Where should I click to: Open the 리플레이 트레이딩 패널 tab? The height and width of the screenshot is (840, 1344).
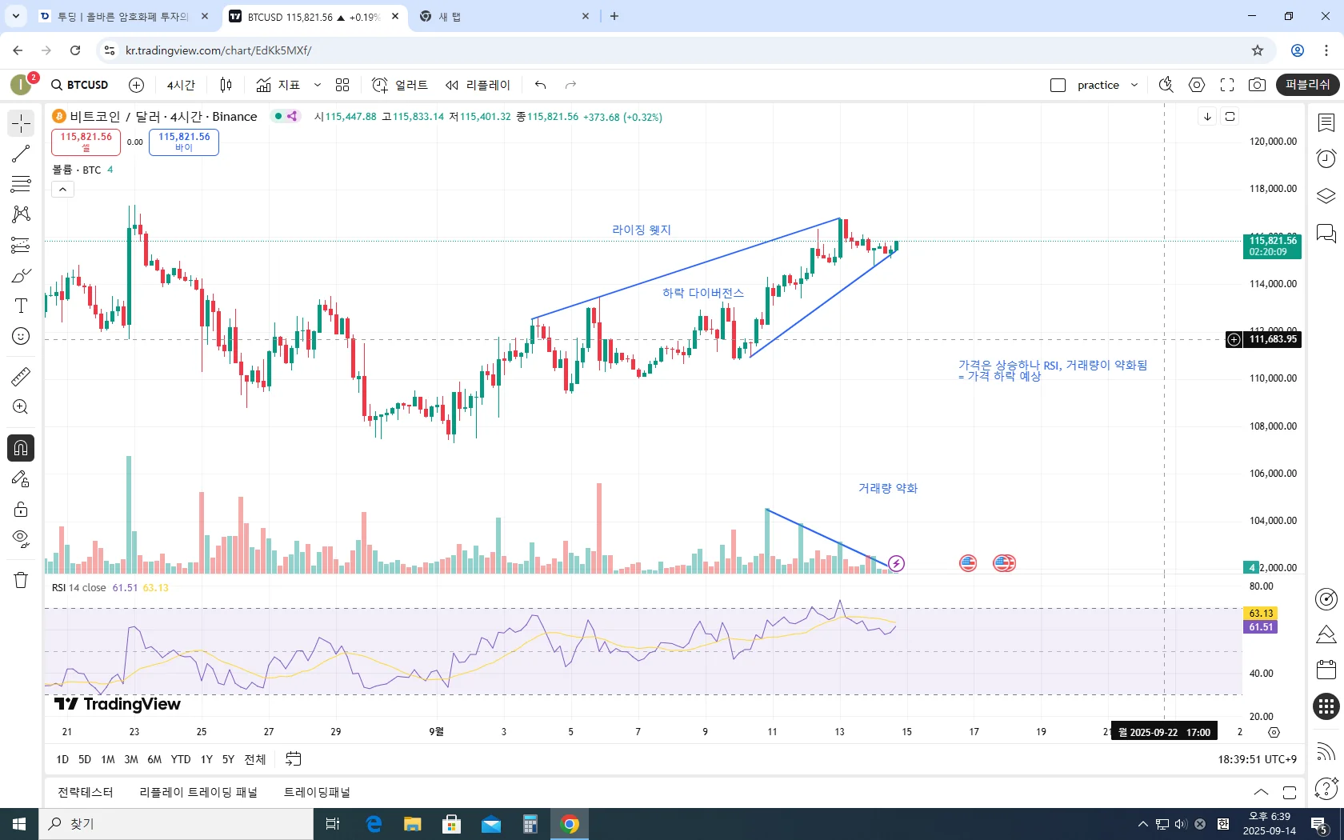pos(198,792)
